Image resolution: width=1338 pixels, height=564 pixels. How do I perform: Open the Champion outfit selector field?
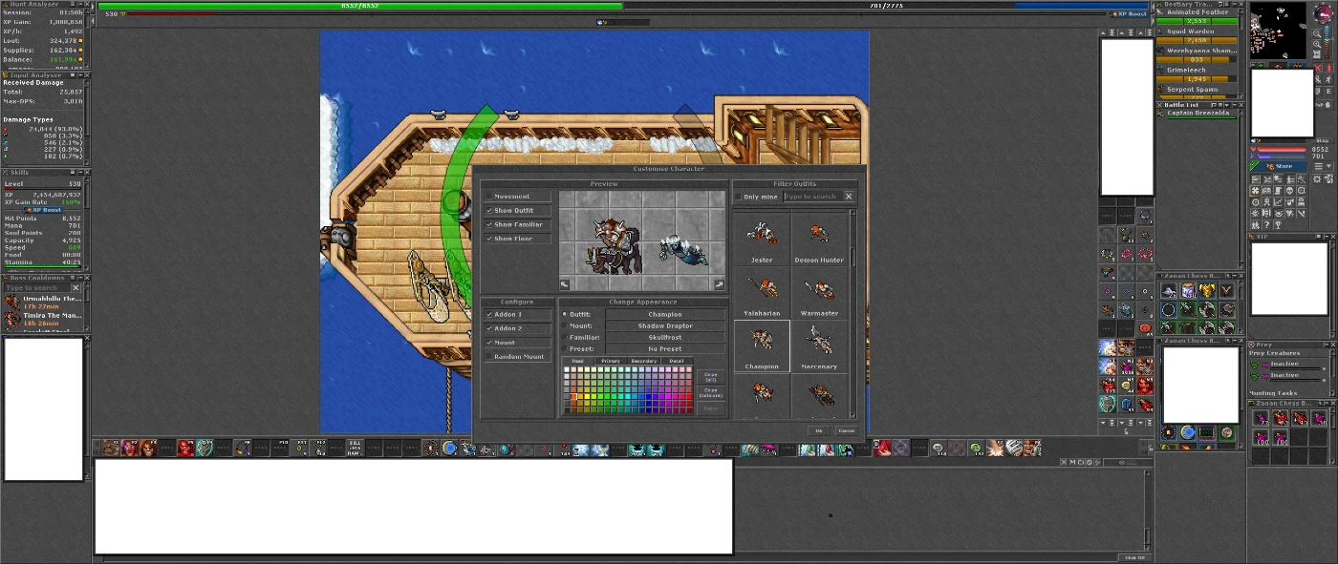click(665, 314)
